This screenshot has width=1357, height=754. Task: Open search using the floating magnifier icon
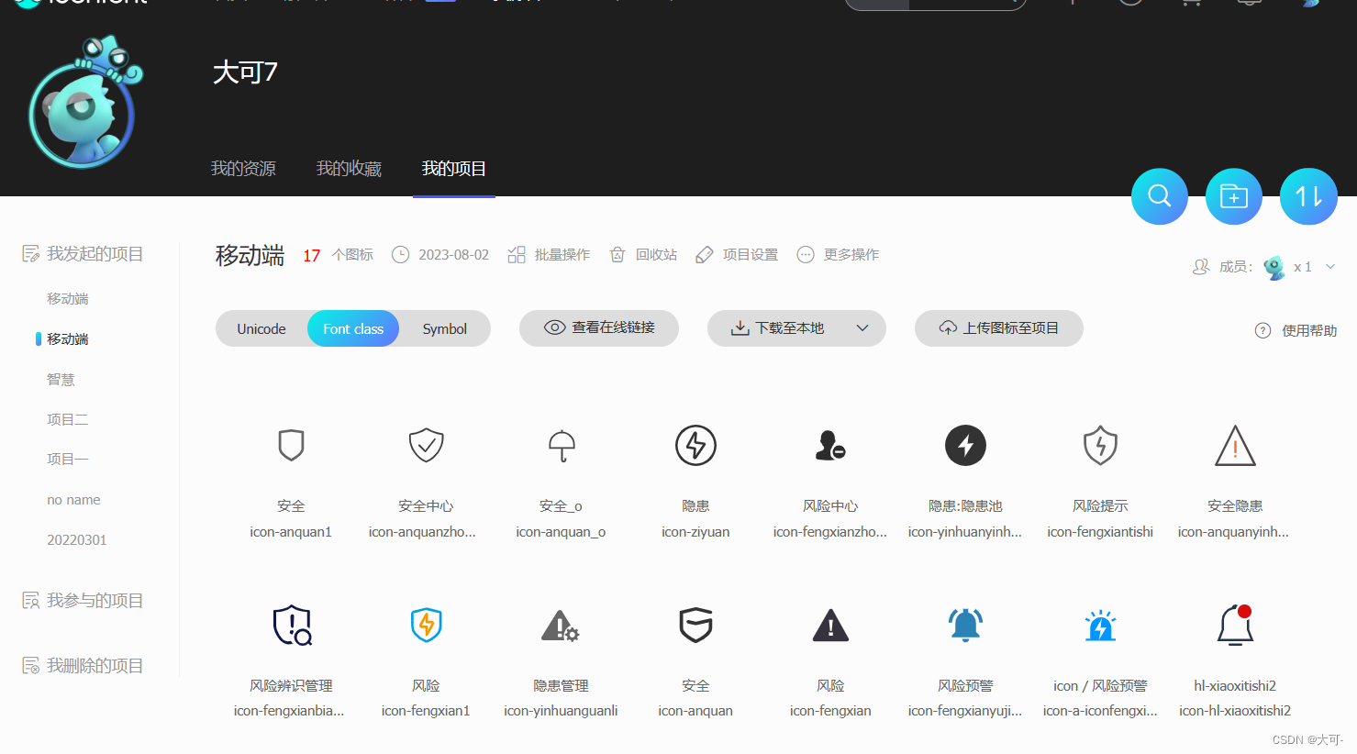1159,195
